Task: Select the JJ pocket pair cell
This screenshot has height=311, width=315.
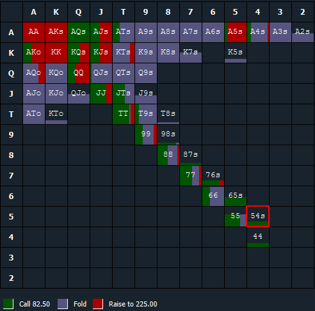Action: (101, 93)
